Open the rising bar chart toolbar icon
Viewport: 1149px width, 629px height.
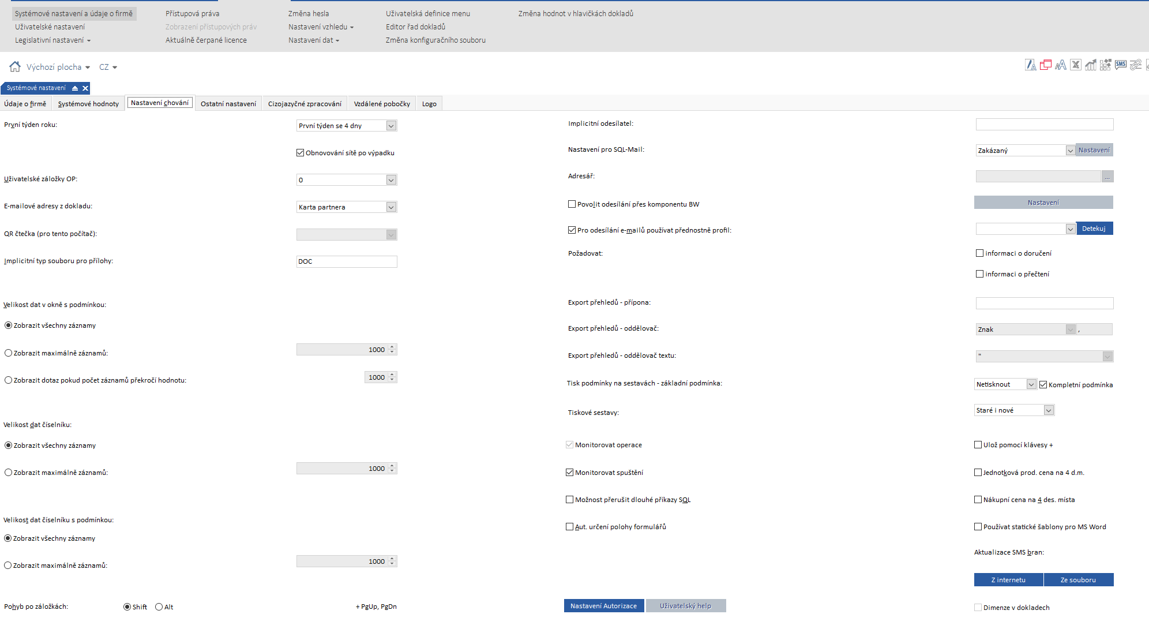(x=1090, y=65)
